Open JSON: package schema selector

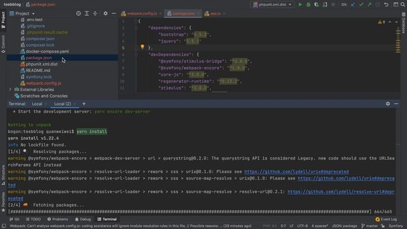click(345, 226)
